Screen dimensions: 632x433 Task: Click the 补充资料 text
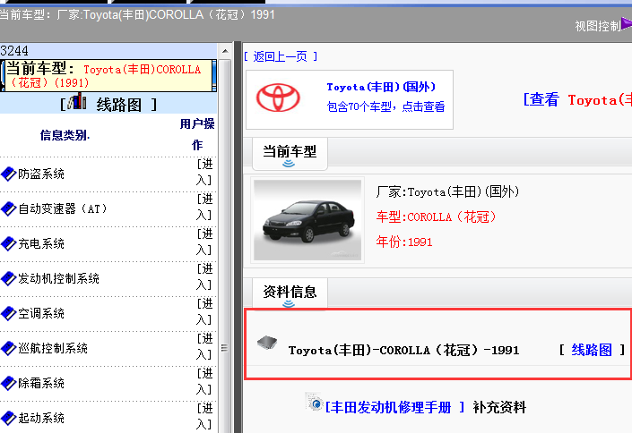point(499,407)
